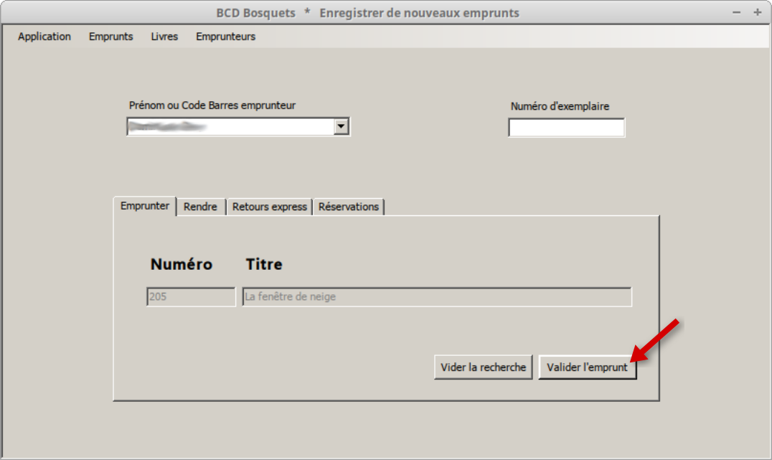Click the Numéro column header

pos(180,264)
